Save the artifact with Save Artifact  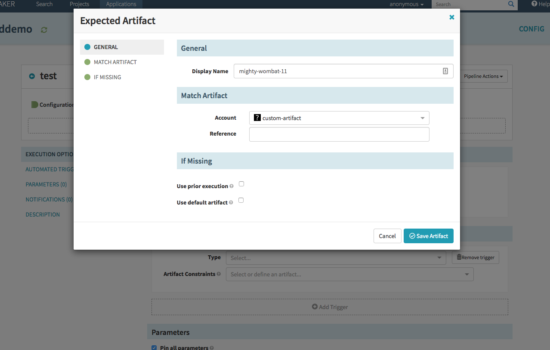pos(428,236)
